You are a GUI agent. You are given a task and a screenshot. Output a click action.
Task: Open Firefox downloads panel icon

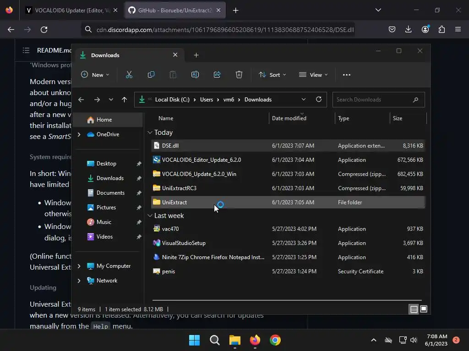[x=408, y=29]
